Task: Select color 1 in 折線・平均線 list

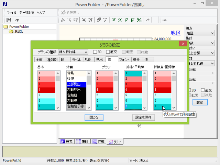Action: 133,73
